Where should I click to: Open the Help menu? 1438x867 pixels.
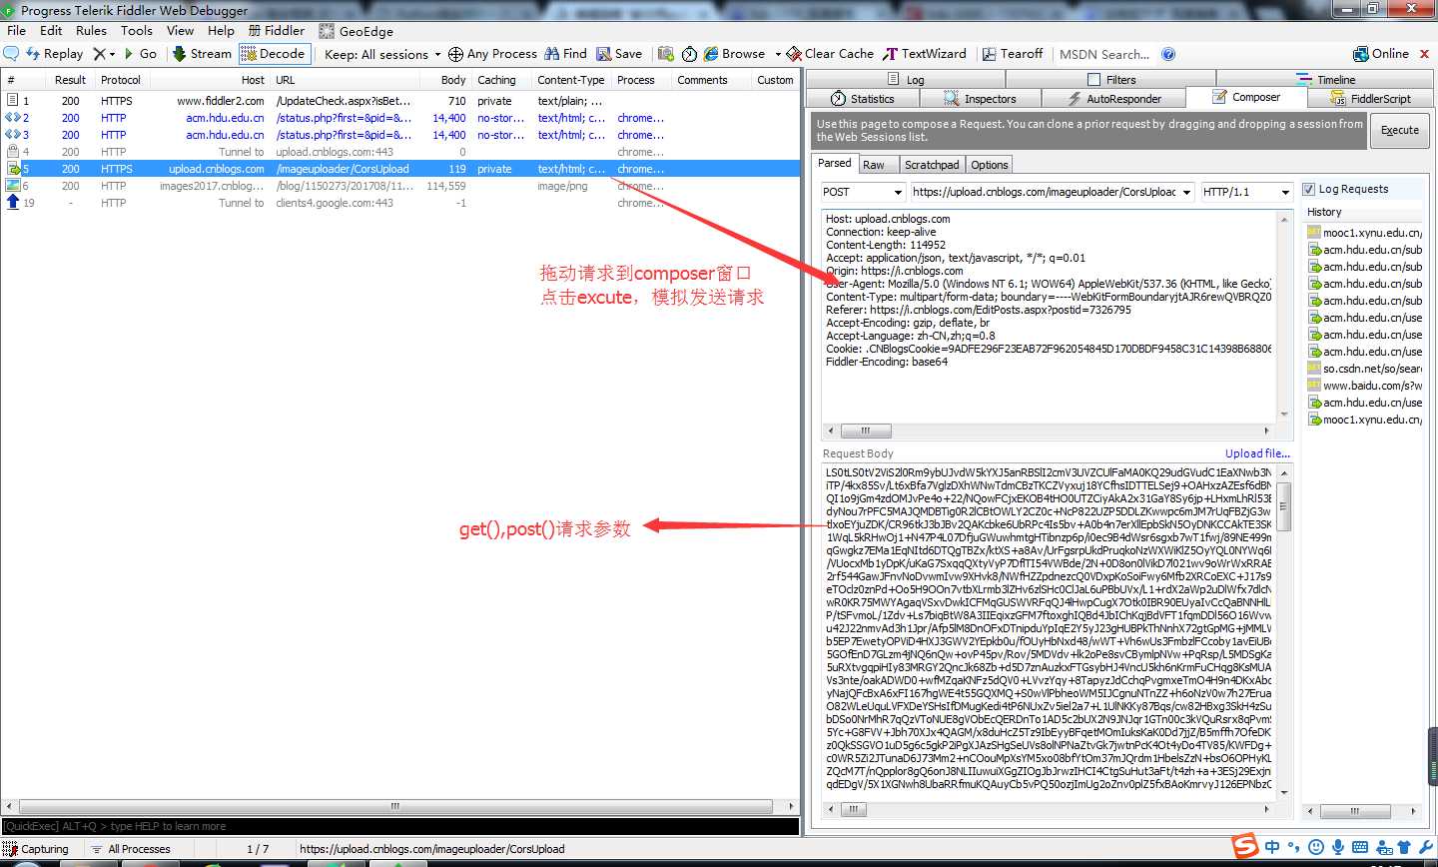[x=221, y=31]
